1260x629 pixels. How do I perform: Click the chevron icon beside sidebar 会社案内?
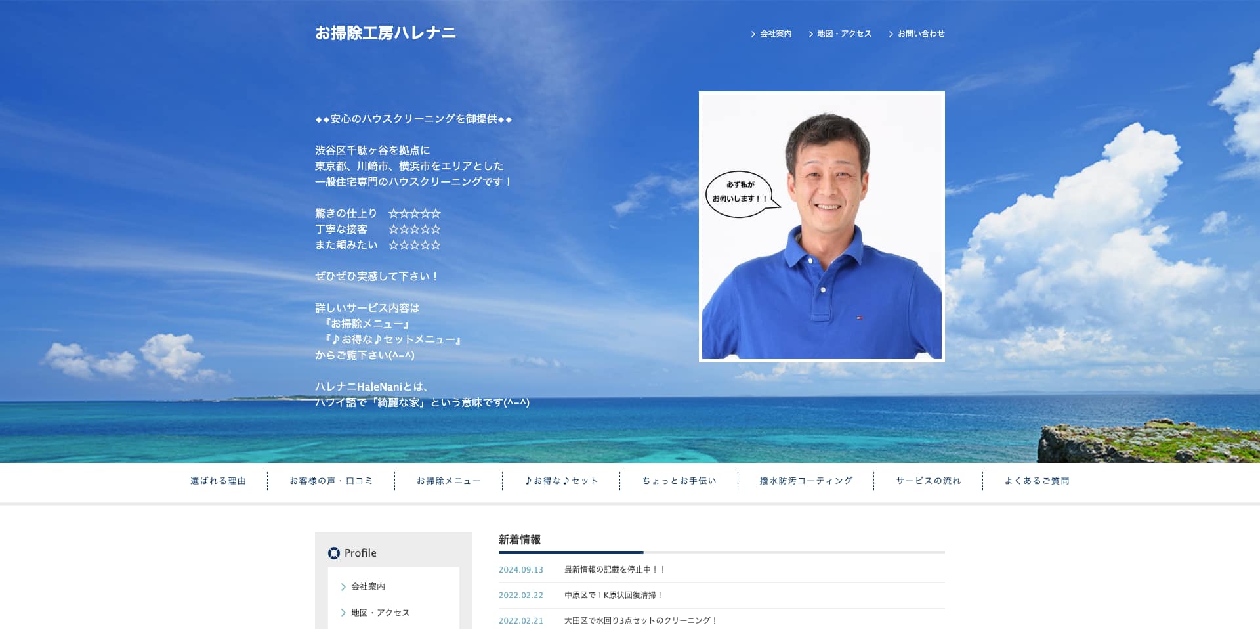coord(343,586)
